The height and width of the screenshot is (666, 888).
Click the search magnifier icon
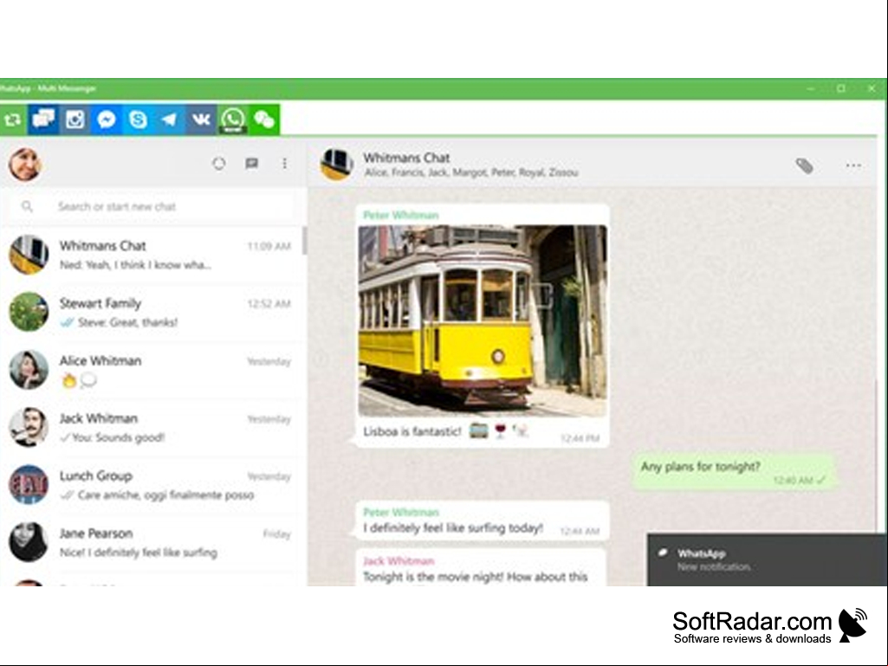[27, 206]
